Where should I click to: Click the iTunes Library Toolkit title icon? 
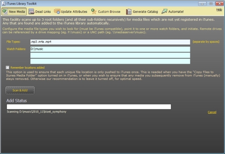(x=4, y=3)
